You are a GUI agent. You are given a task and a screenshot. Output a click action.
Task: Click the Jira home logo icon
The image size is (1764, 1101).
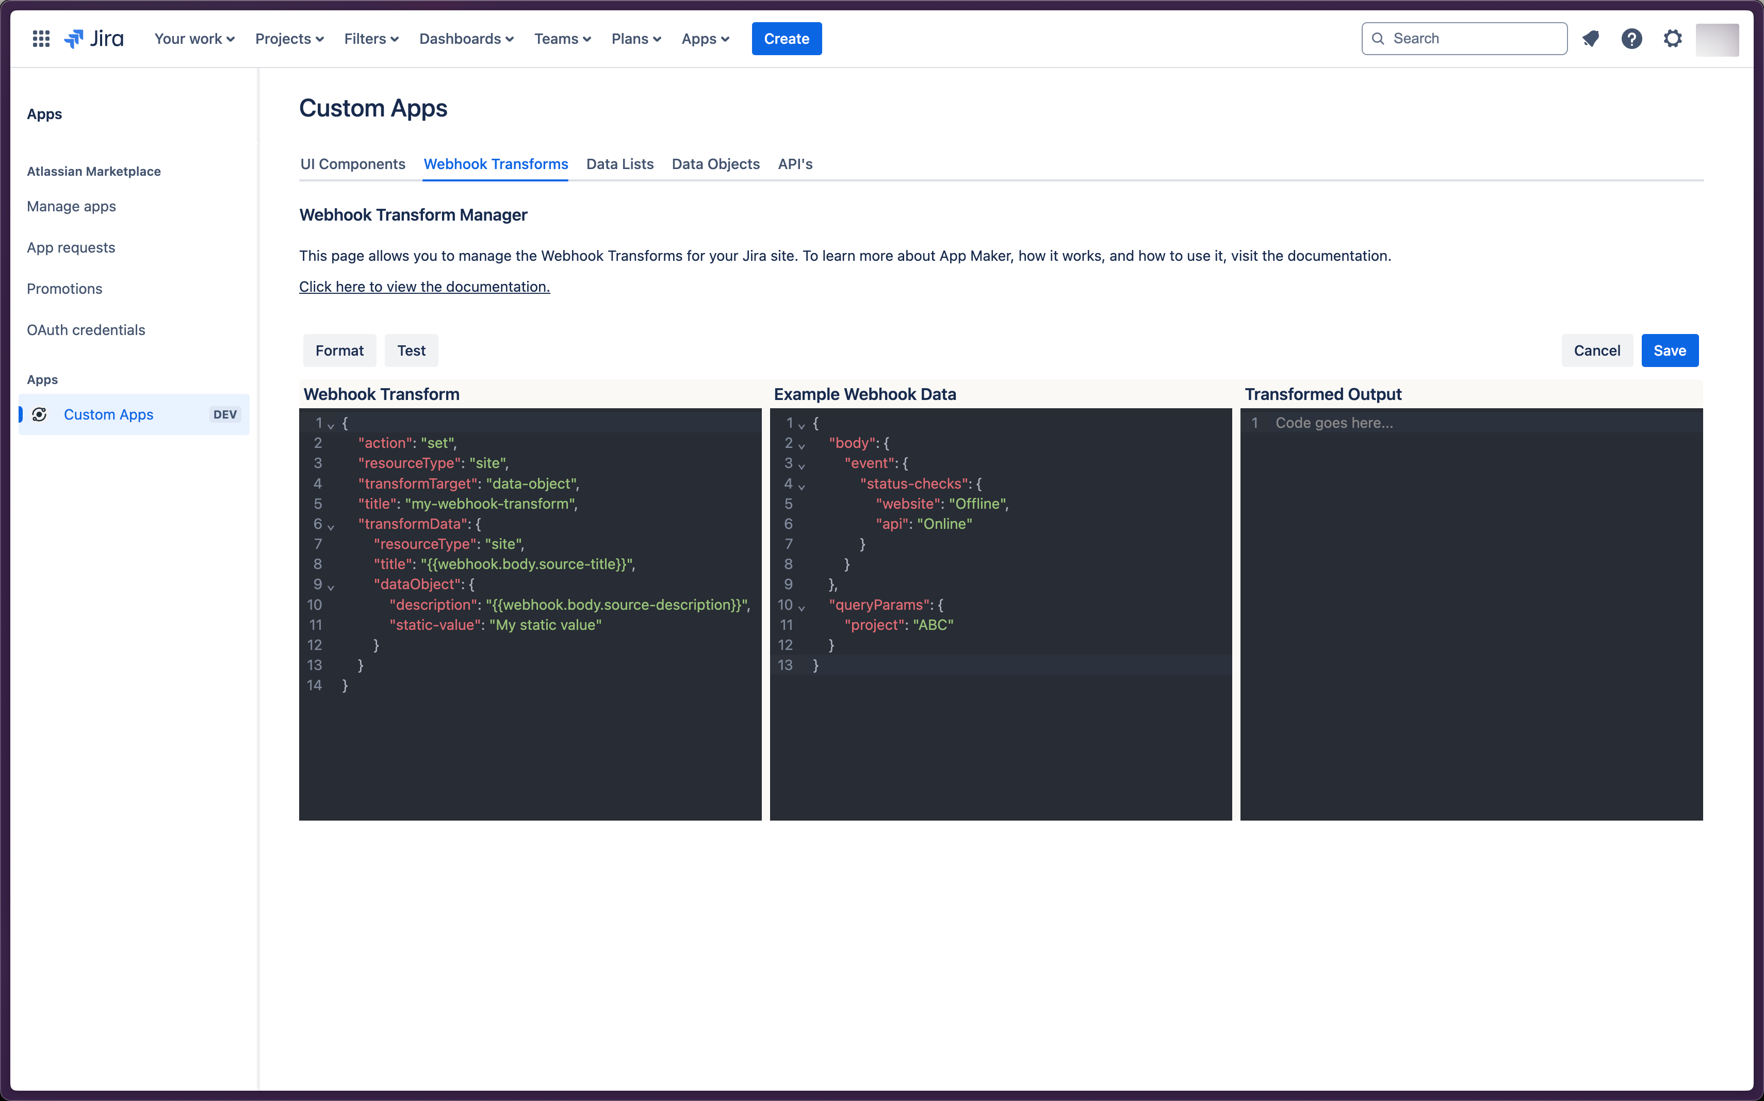(x=95, y=38)
